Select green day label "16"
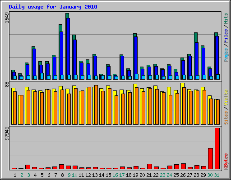 coord(115,175)
